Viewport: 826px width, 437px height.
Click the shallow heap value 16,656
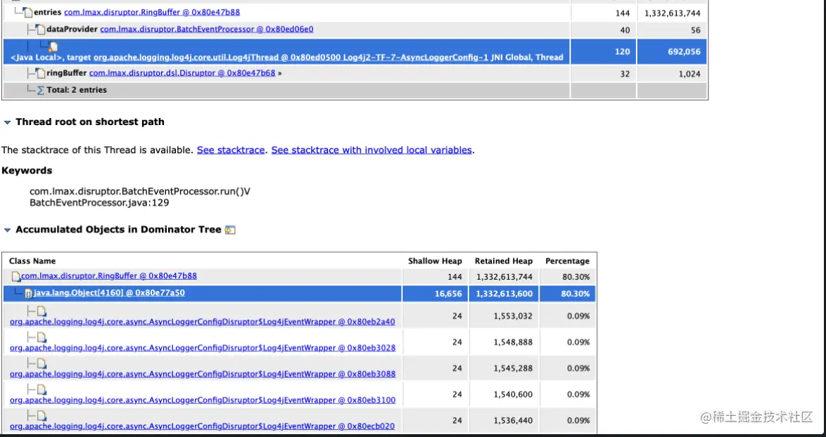[x=448, y=294]
